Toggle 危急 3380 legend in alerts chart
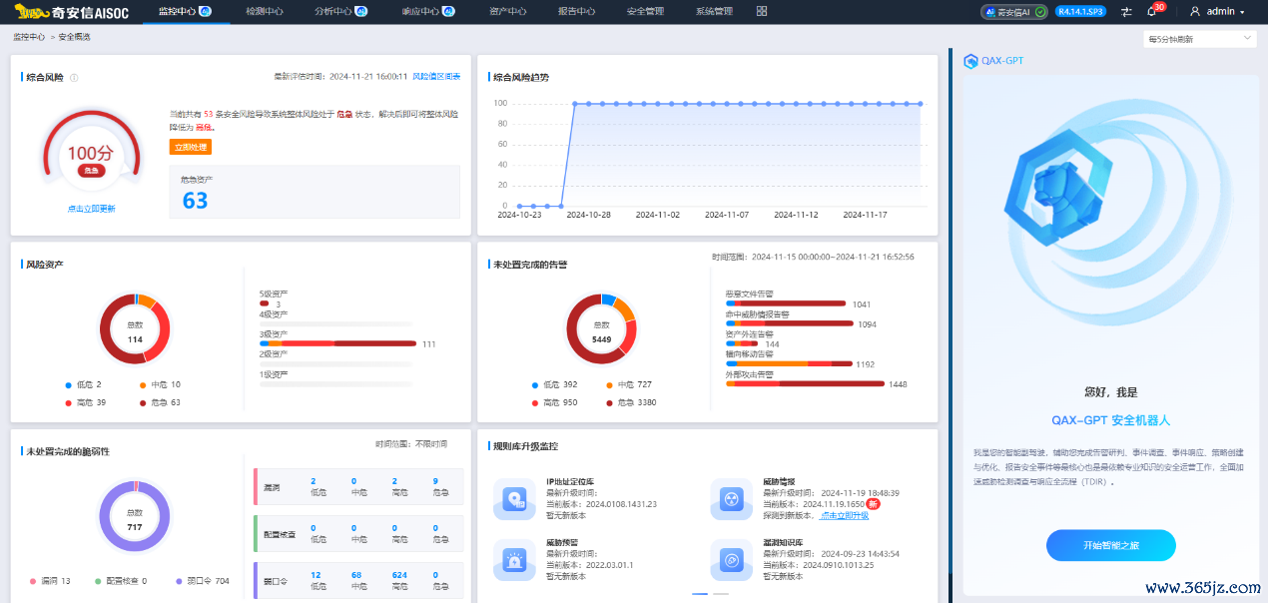This screenshot has width=1268, height=603. [631, 402]
